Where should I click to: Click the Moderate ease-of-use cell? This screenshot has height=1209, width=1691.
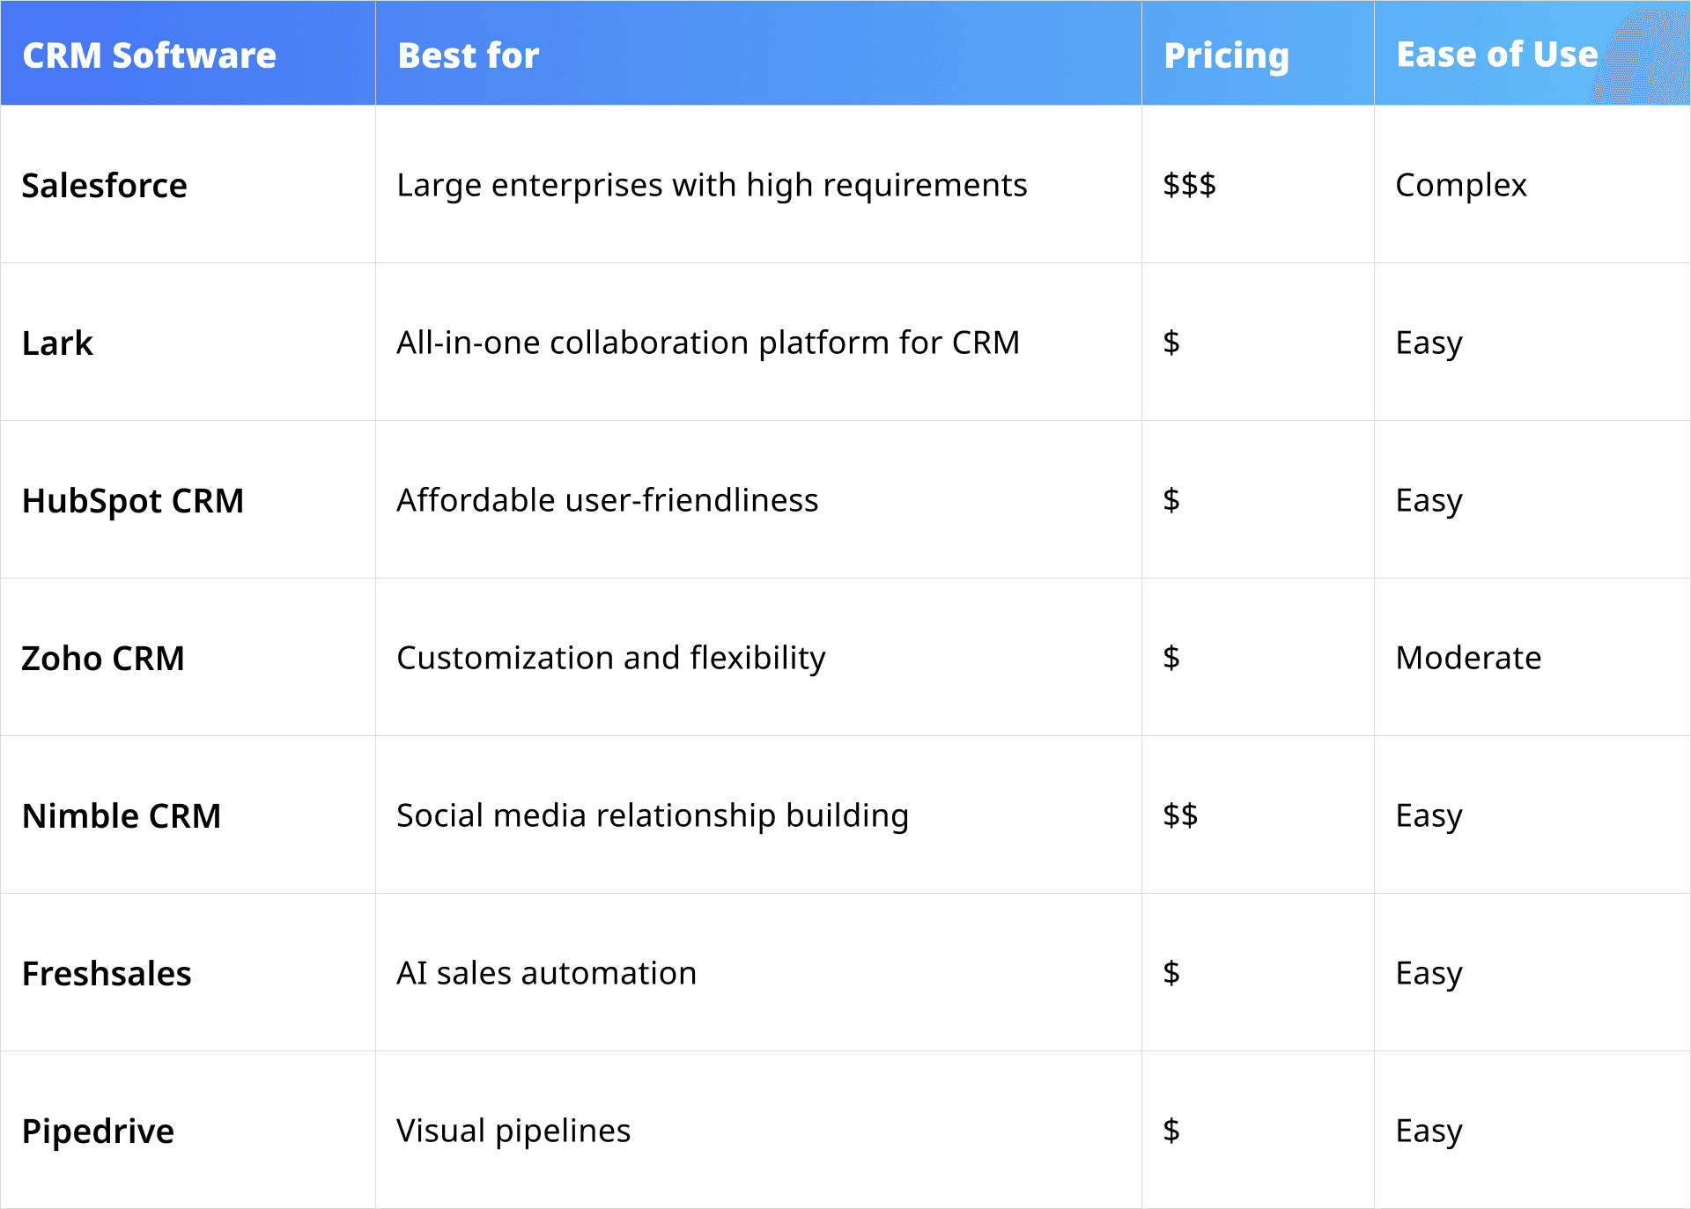1467,657
